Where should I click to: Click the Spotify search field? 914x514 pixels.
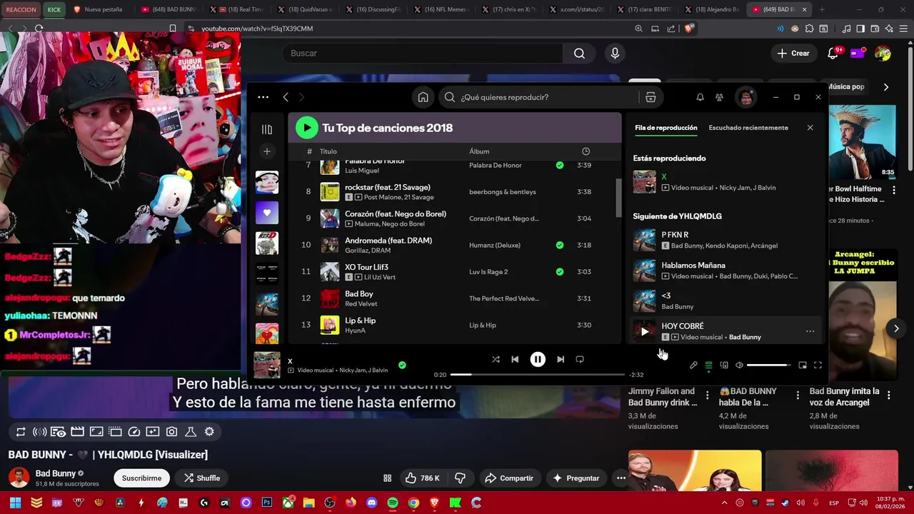pos(539,97)
